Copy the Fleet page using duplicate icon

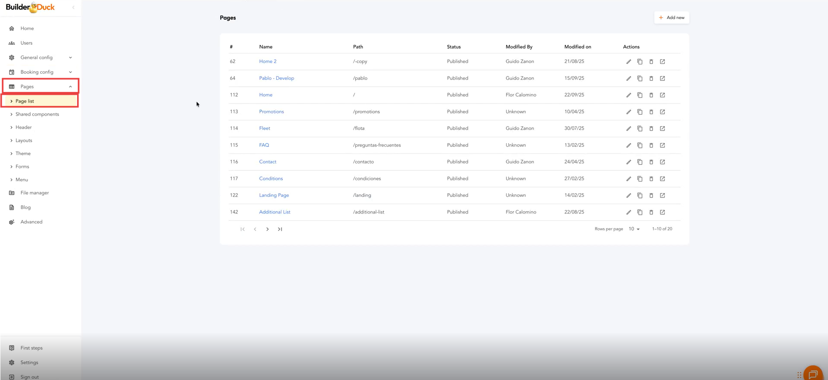pyautogui.click(x=640, y=129)
